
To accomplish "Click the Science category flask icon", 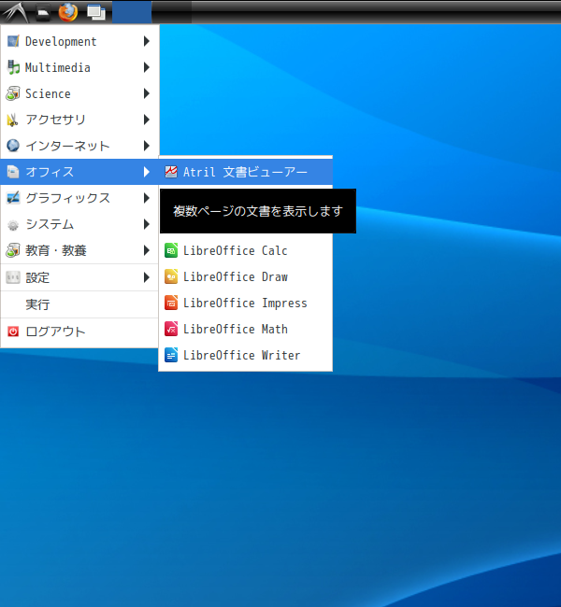I will [x=13, y=93].
